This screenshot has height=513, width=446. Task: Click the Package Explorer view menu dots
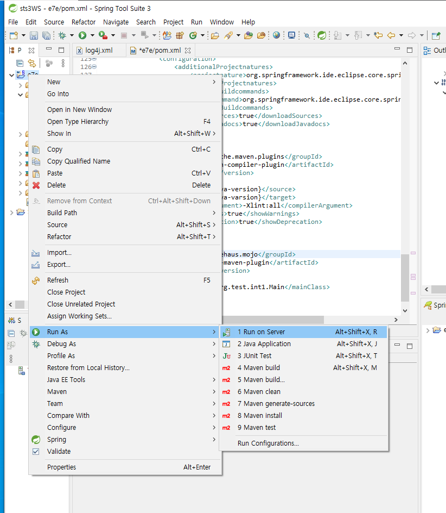pos(63,63)
